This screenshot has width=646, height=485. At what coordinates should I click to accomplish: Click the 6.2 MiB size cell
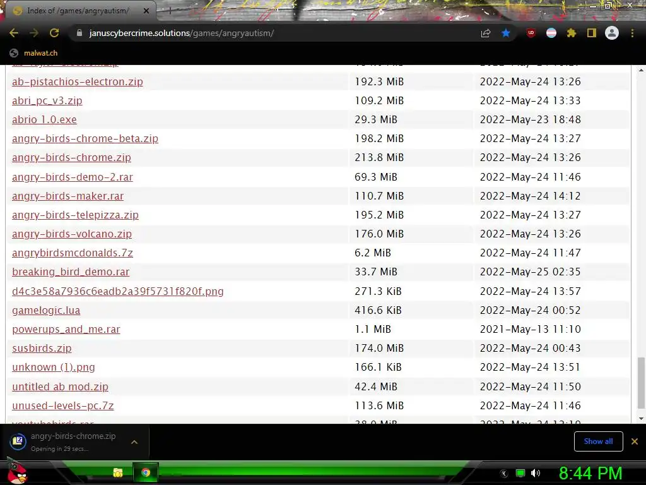(x=372, y=253)
